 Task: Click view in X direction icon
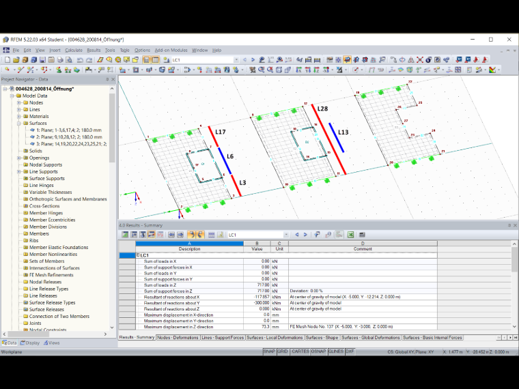[298, 70]
